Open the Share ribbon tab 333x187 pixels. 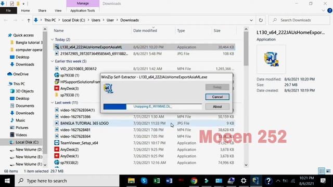tap(42, 10)
